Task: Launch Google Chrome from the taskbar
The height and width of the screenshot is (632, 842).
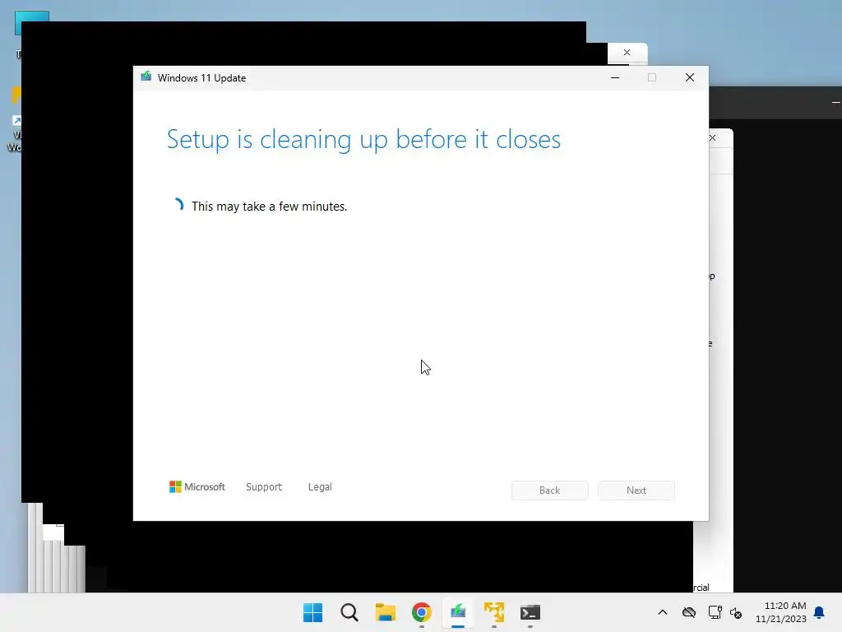Action: pos(422,612)
